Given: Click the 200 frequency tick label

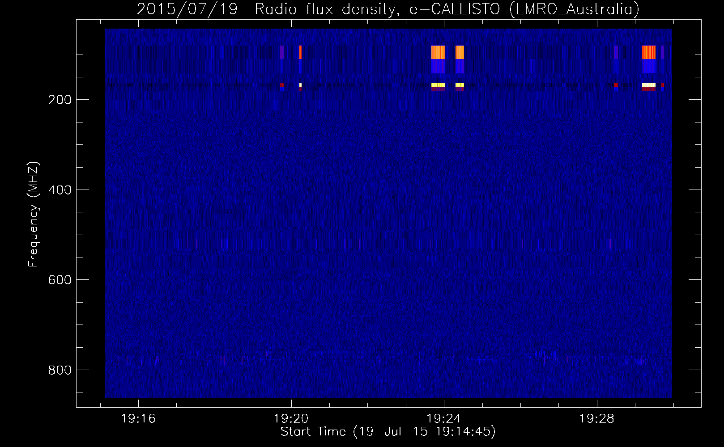Looking at the screenshot, I should tap(60, 100).
